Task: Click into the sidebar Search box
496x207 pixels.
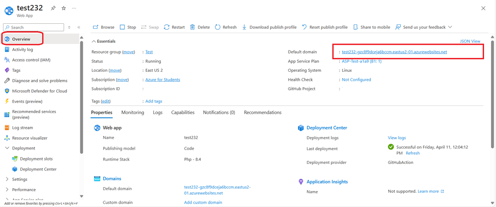Action: (x=34, y=27)
